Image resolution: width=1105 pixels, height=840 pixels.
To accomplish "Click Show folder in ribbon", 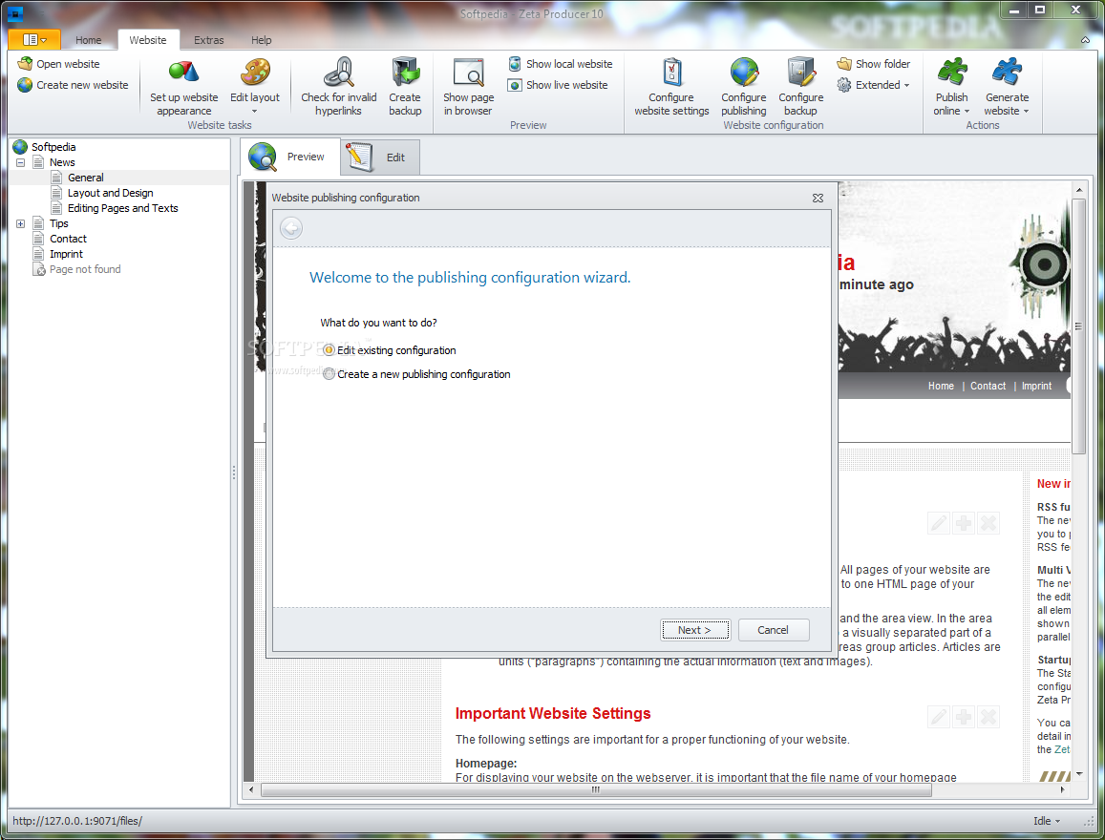I will point(874,64).
